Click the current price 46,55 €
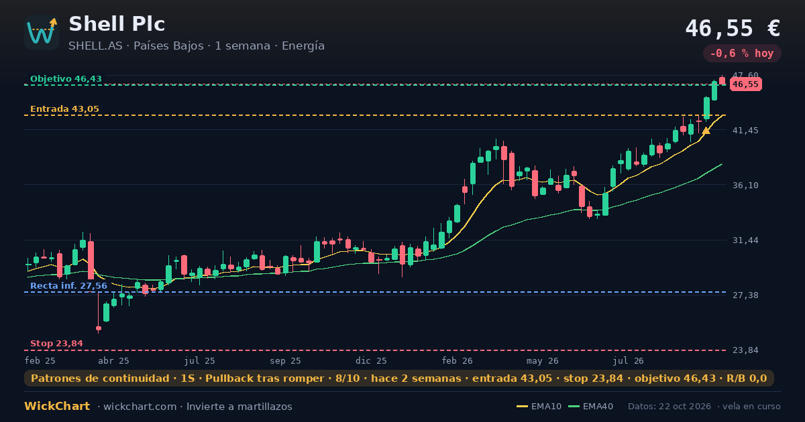 (x=733, y=28)
